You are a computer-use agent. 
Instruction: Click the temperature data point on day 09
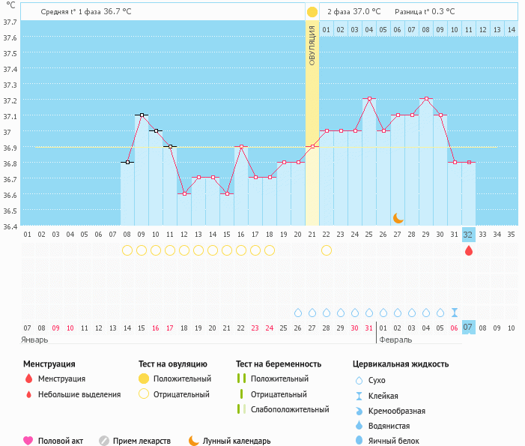[142, 115]
